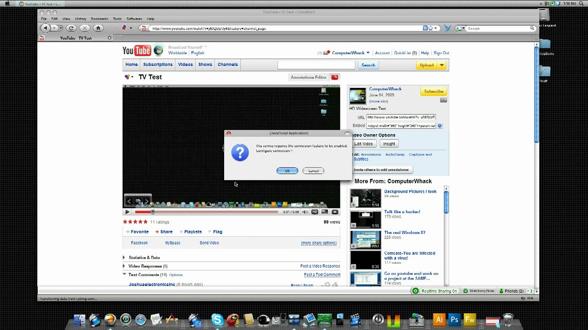
Task: Open the History menu
Action: (80, 19)
